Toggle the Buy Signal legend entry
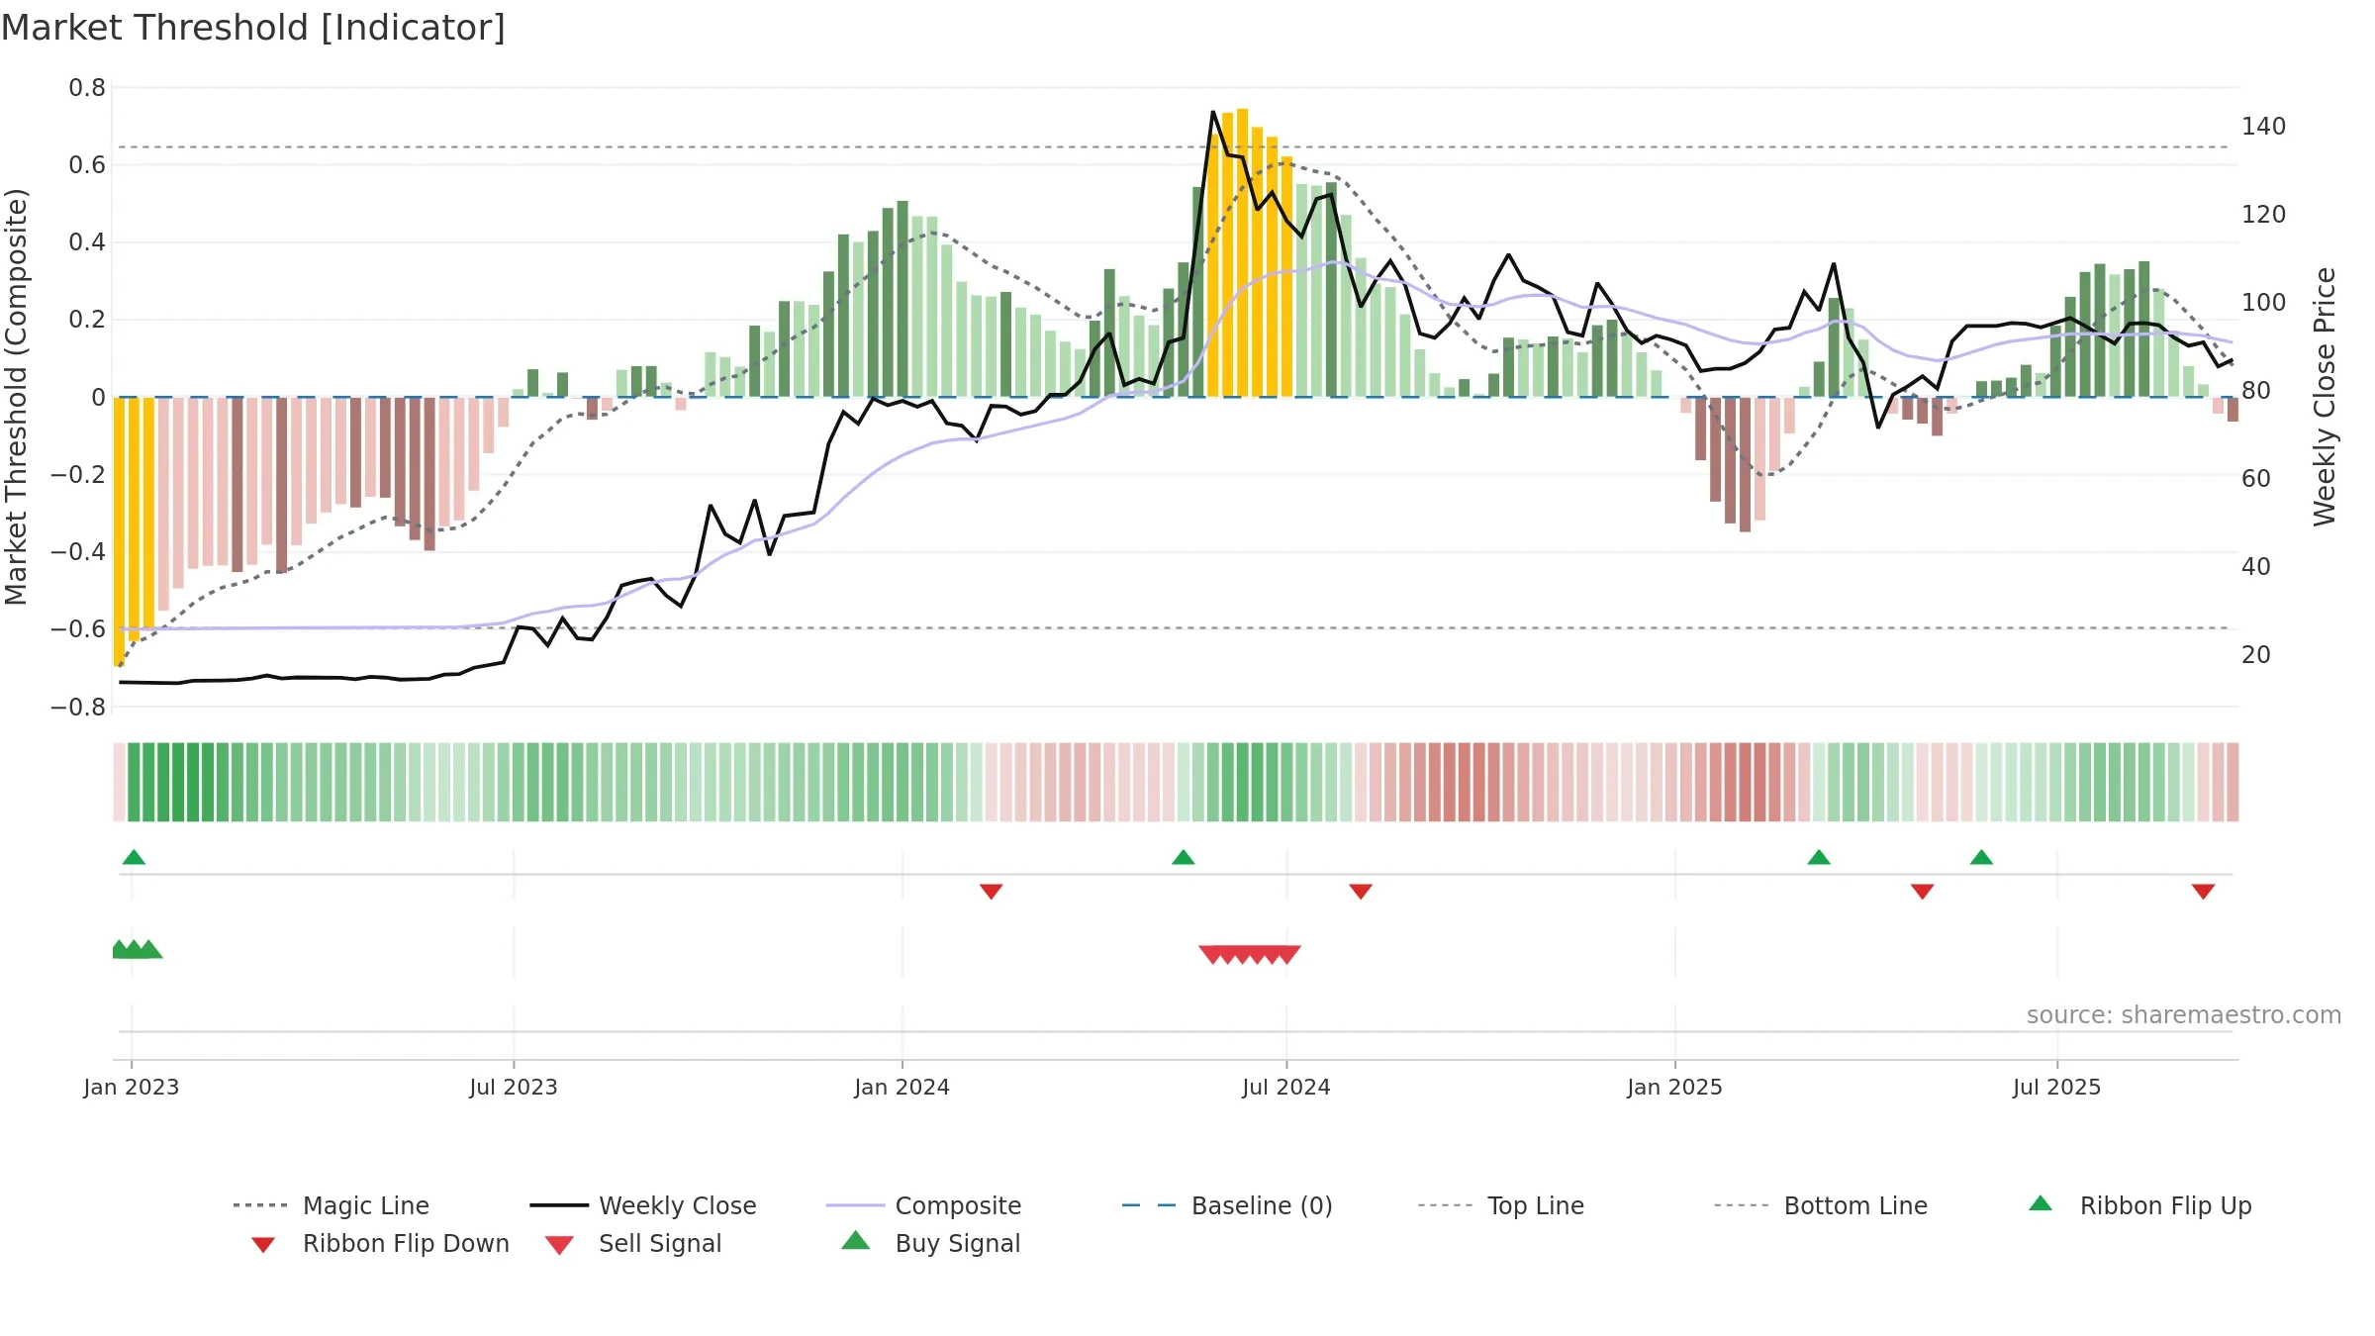The image size is (2375, 1336). [930, 1243]
